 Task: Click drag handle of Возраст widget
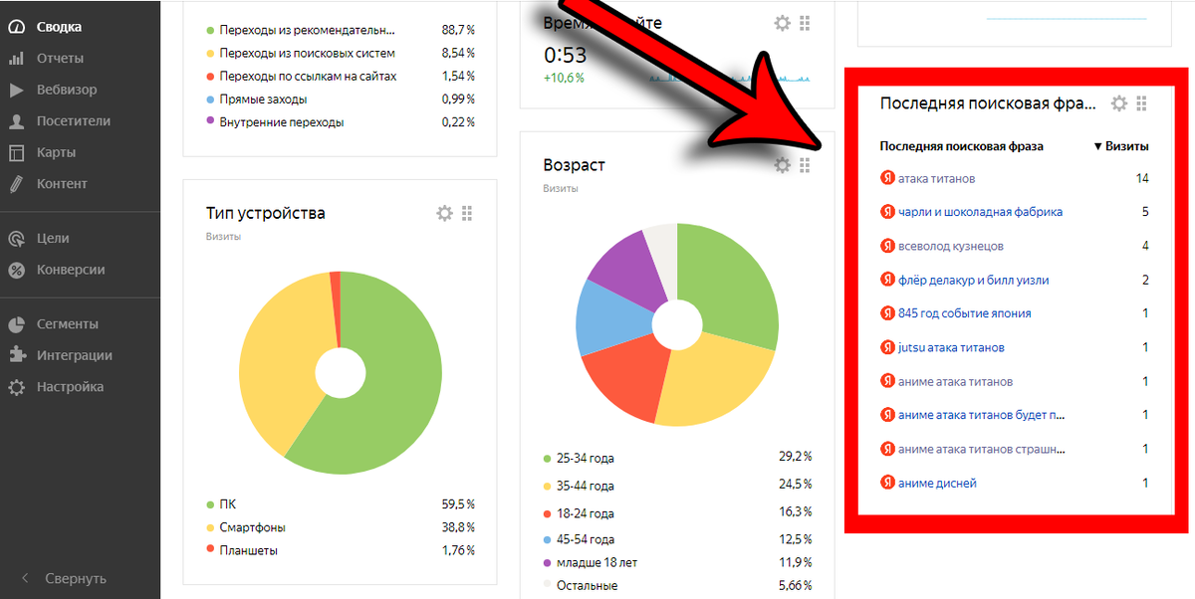805,165
